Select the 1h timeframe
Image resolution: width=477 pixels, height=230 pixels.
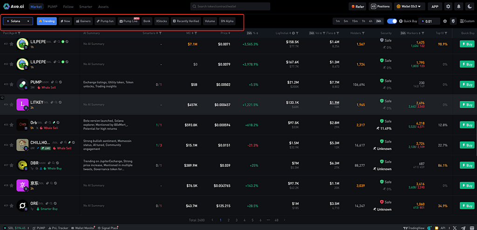click(x=363, y=21)
